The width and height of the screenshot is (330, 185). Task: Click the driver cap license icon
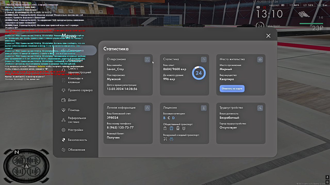184,128
